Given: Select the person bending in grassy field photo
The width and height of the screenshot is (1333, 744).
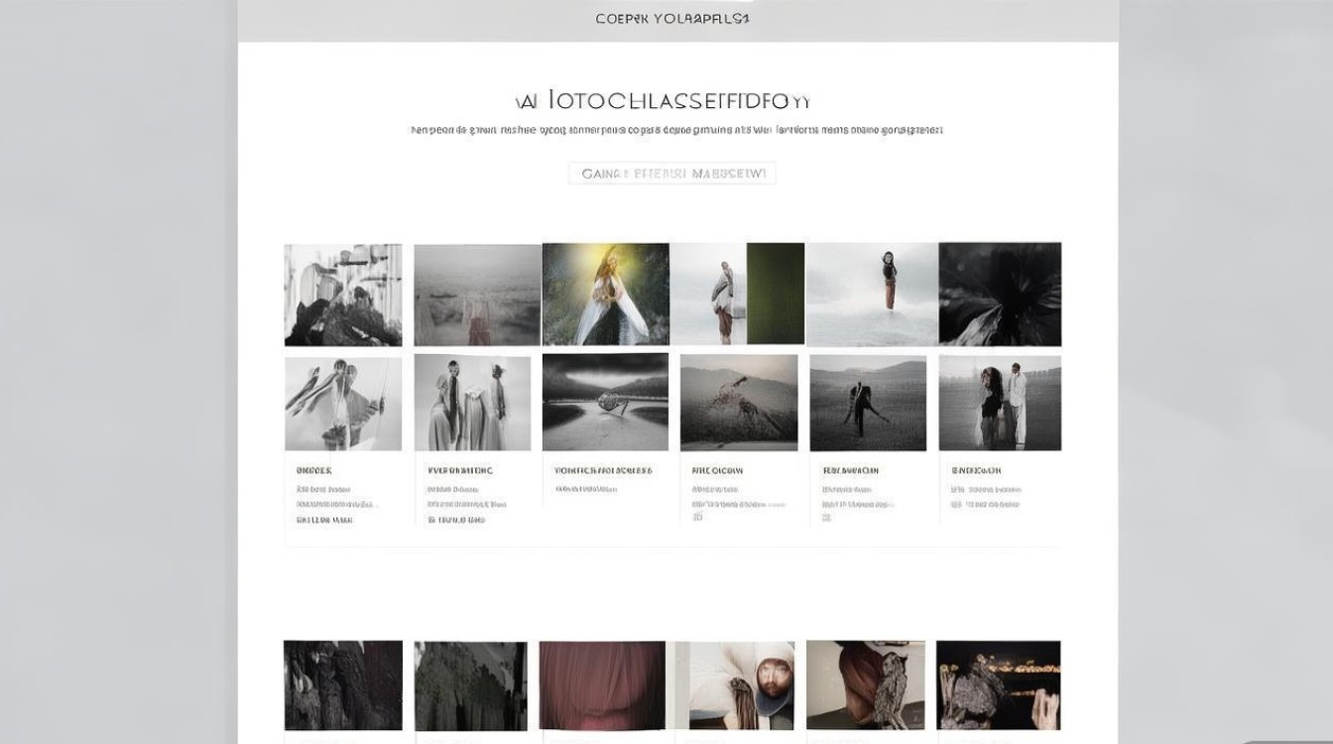Looking at the screenshot, I should tap(868, 404).
